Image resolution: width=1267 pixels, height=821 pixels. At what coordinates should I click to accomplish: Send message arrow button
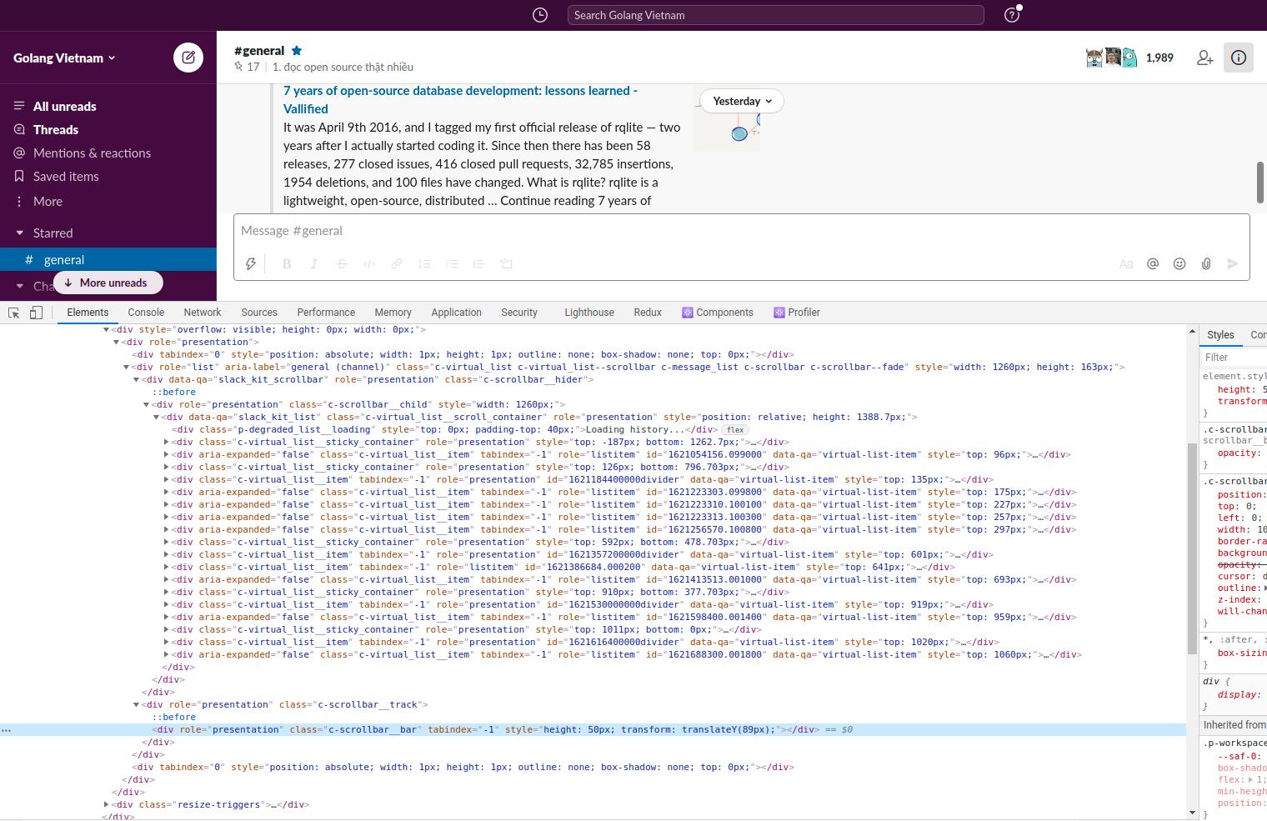(1233, 263)
